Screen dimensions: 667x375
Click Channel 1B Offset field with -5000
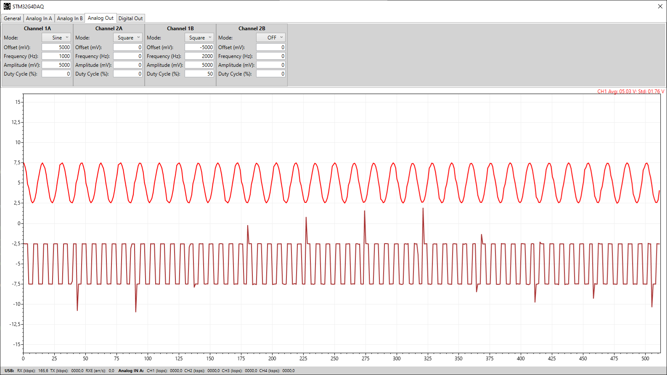coord(199,47)
